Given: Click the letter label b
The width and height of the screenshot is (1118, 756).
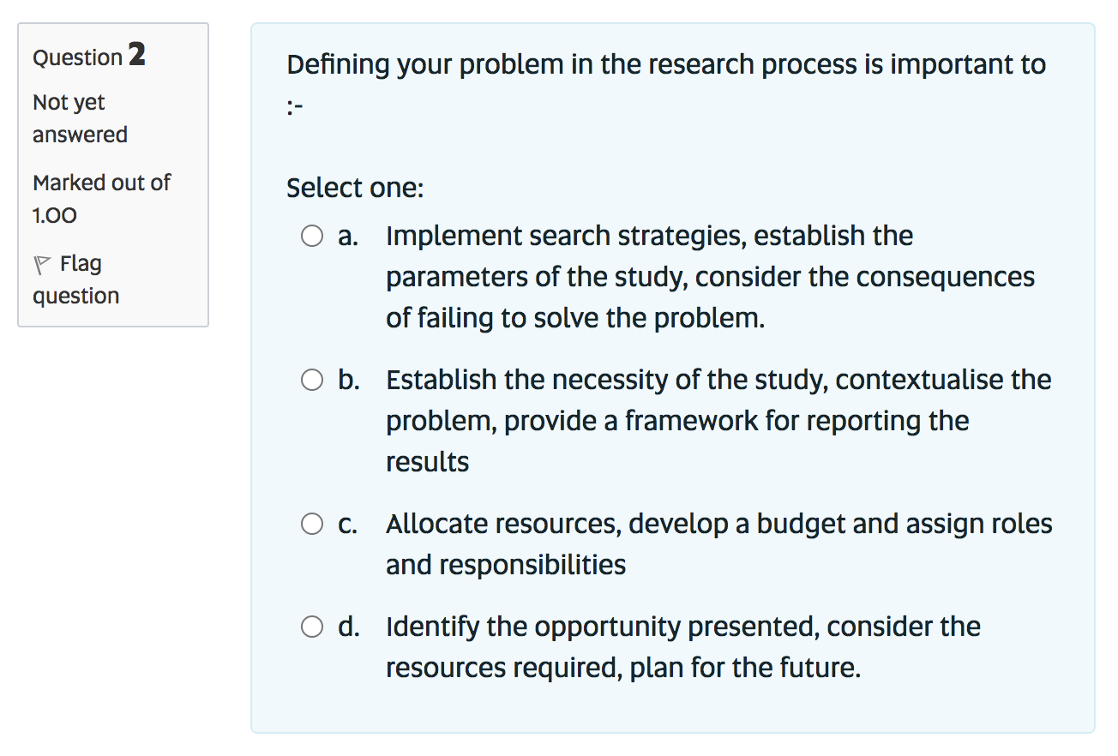Looking at the screenshot, I should 347,380.
